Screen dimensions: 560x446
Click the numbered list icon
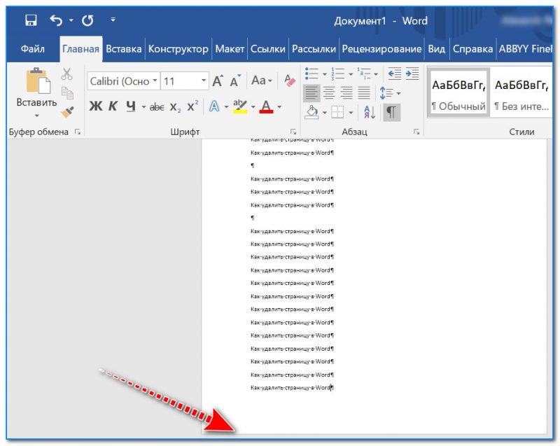click(x=338, y=74)
